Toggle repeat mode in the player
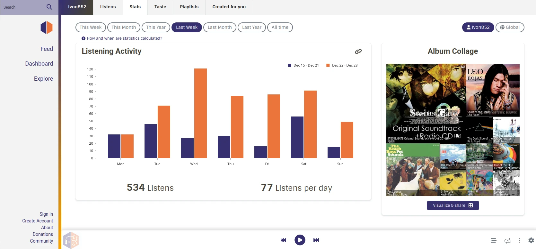Screen dimensions: 536x249 point(507,240)
